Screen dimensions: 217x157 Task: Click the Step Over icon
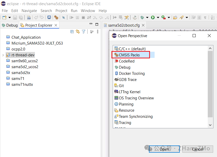click(x=101, y=17)
